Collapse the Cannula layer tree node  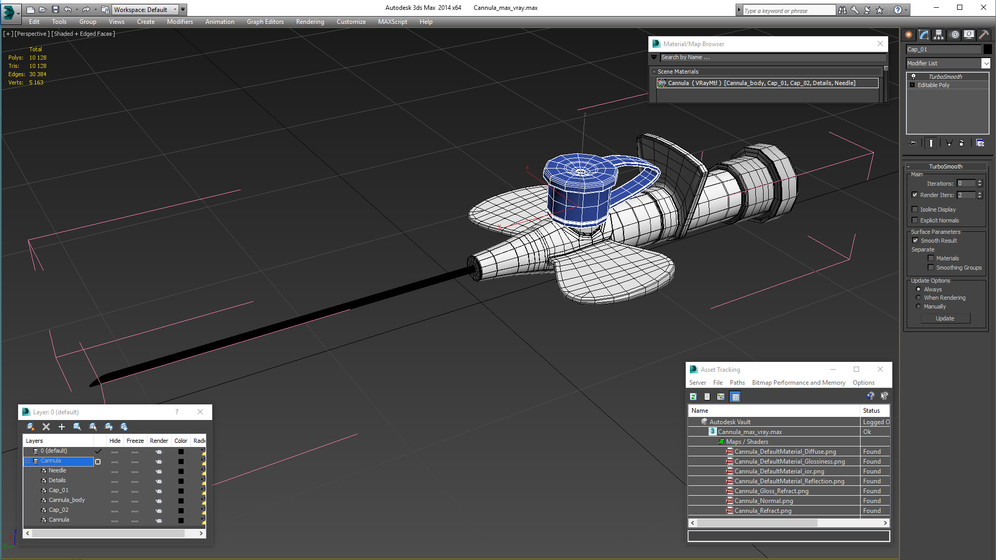click(28, 461)
